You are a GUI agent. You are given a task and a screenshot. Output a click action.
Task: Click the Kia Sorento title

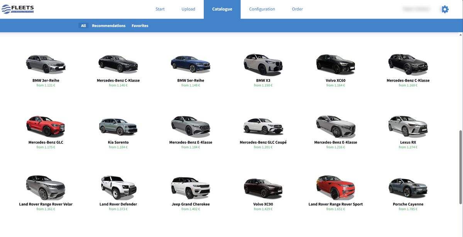118,142
